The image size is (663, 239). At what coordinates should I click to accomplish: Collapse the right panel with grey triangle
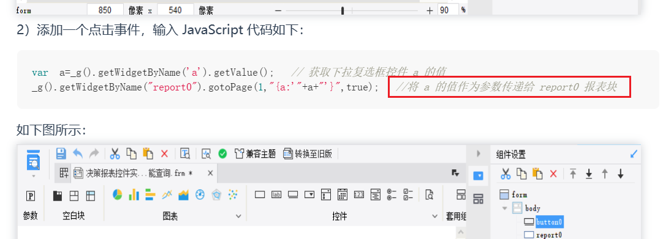(x=478, y=153)
